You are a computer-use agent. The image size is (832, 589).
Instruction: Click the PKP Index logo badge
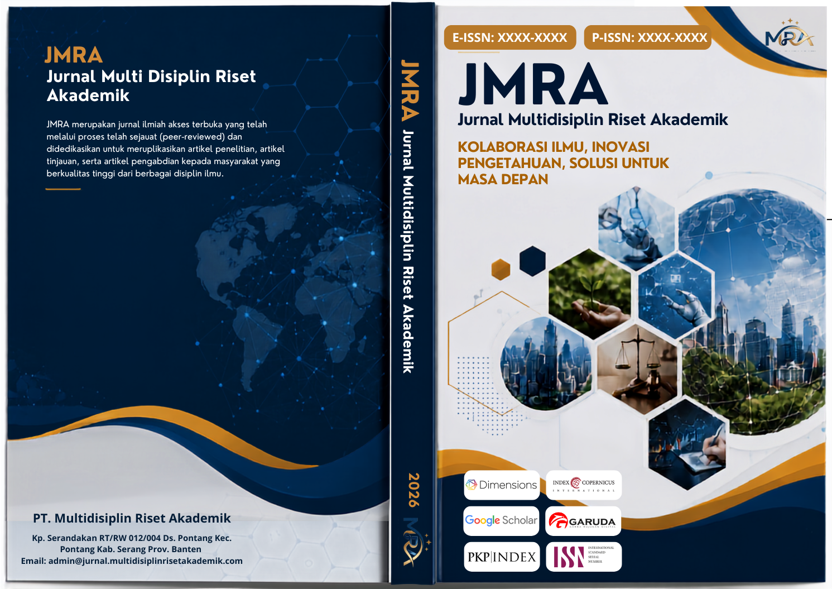click(x=502, y=557)
